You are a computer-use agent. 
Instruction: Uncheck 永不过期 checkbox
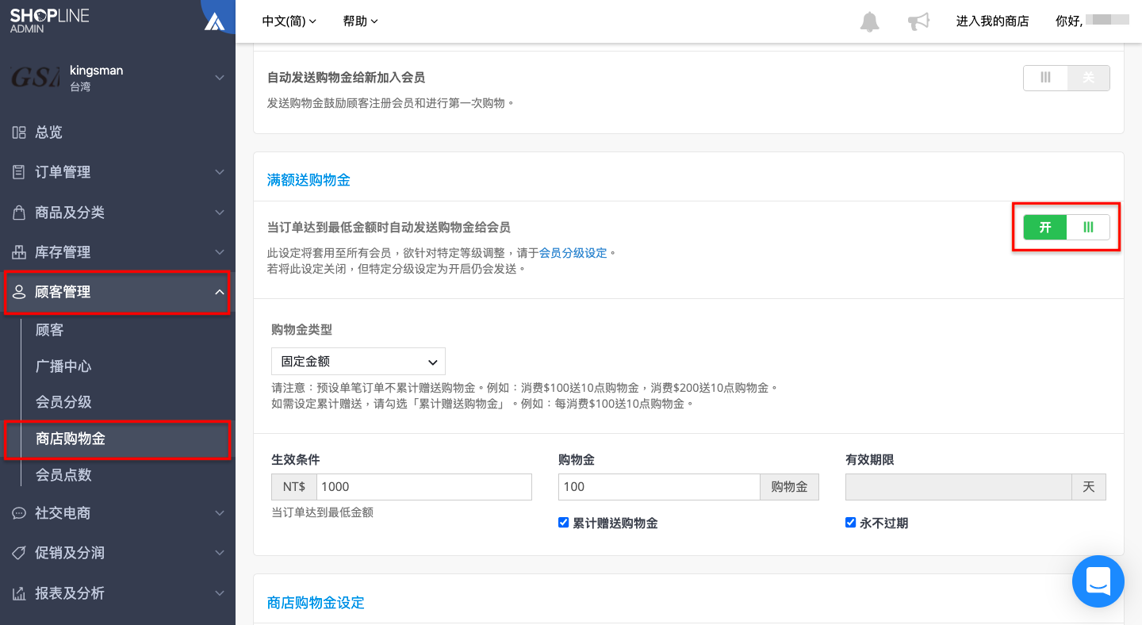(x=851, y=523)
